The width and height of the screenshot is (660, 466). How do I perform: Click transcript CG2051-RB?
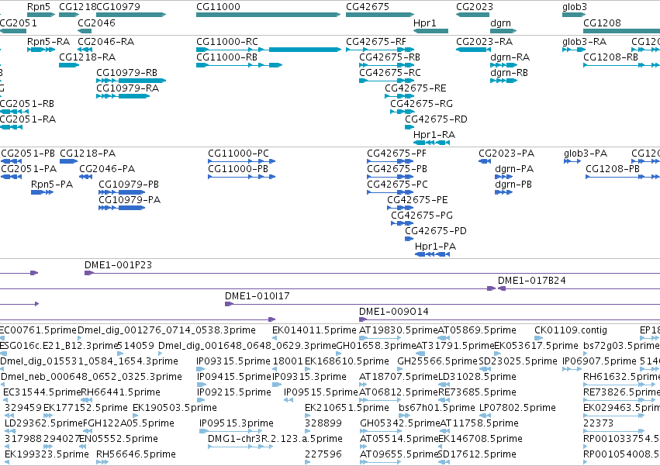12,112
